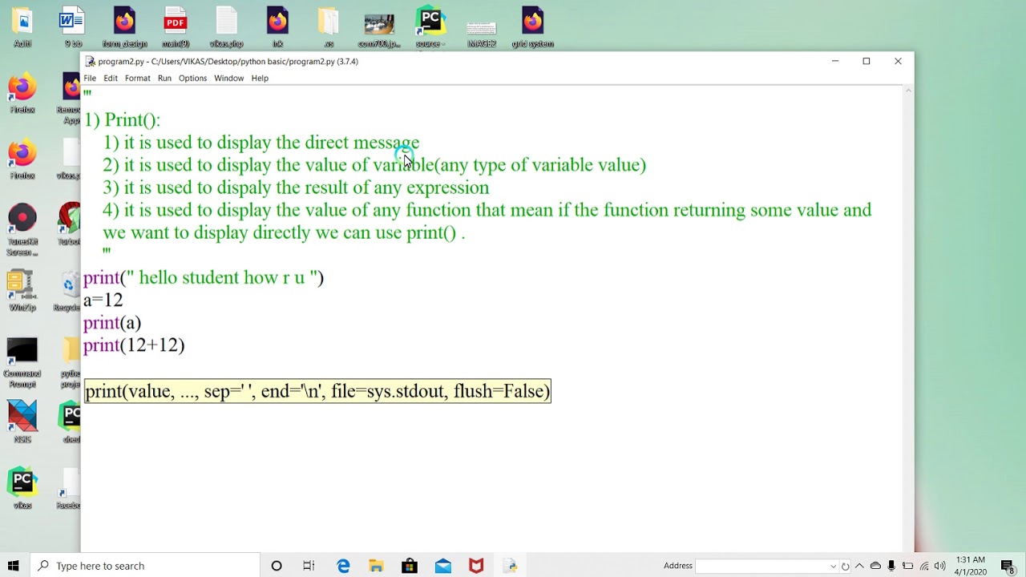Image resolution: width=1026 pixels, height=577 pixels.
Task: Open Cortana from the taskbar
Action: (277, 566)
